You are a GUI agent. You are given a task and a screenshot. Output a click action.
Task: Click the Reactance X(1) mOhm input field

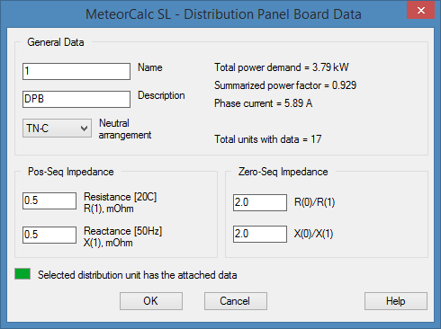[49, 235]
